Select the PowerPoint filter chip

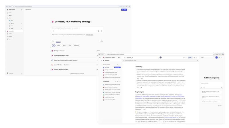[76, 46]
